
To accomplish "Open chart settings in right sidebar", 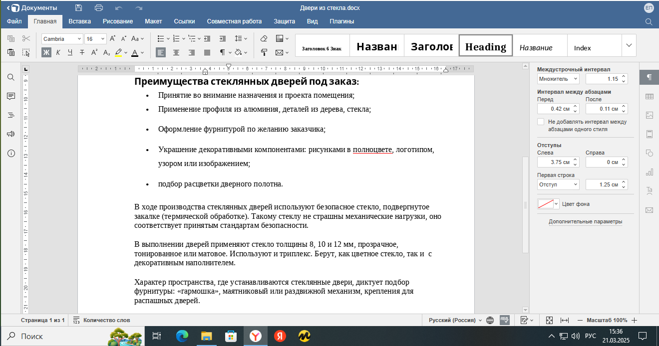I will (x=649, y=172).
